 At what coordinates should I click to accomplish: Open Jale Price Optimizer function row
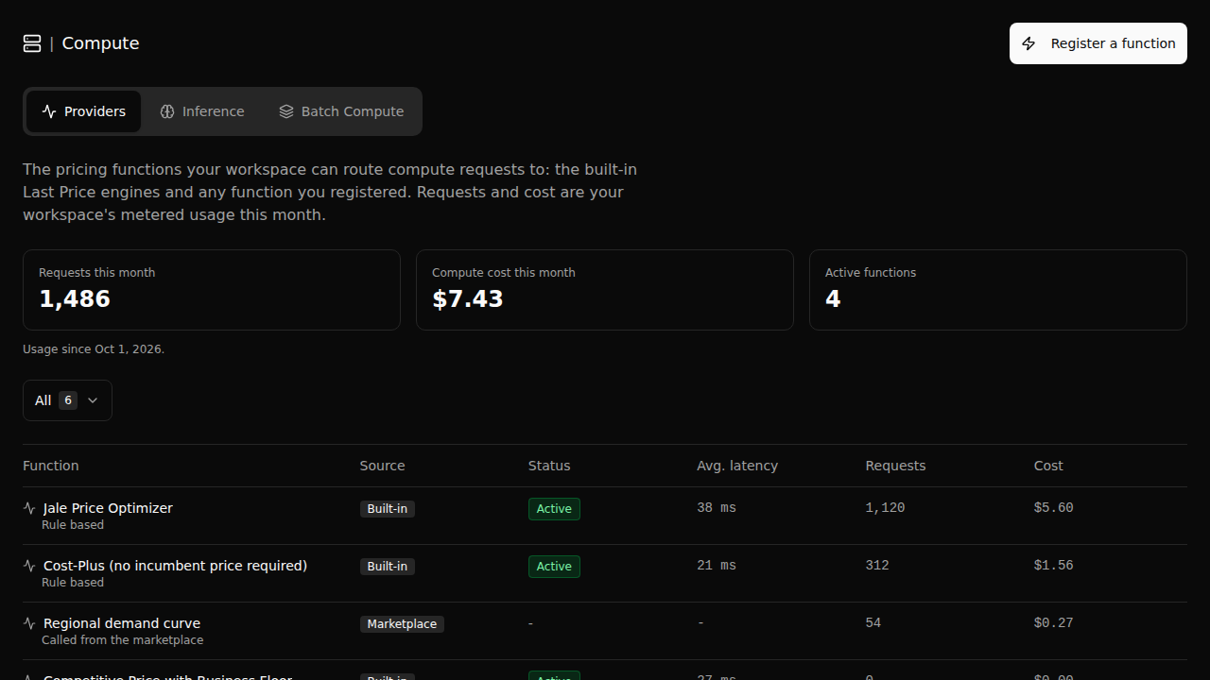(x=605, y=516)
